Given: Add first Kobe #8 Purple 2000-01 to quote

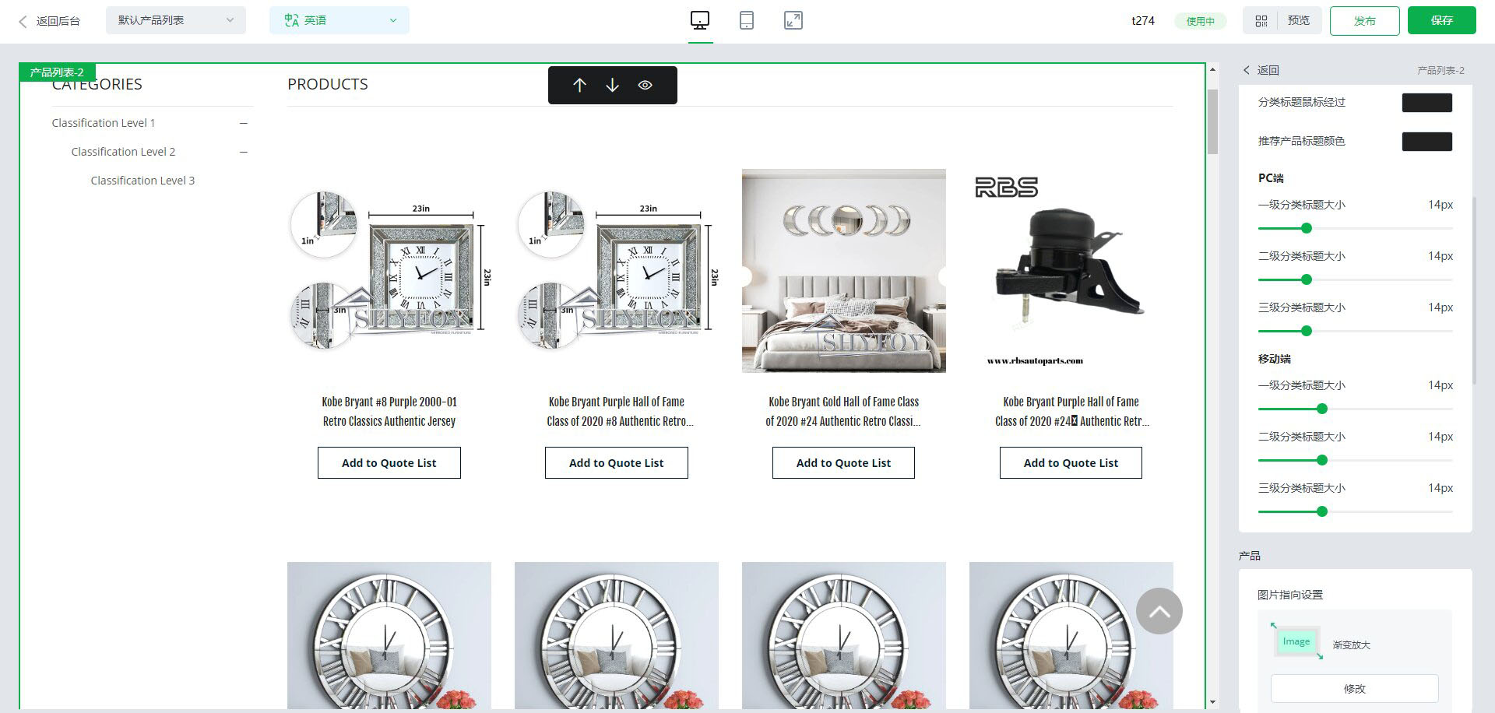Looking at the screenshot, I should pyautogui.click(x=389, y=462).
